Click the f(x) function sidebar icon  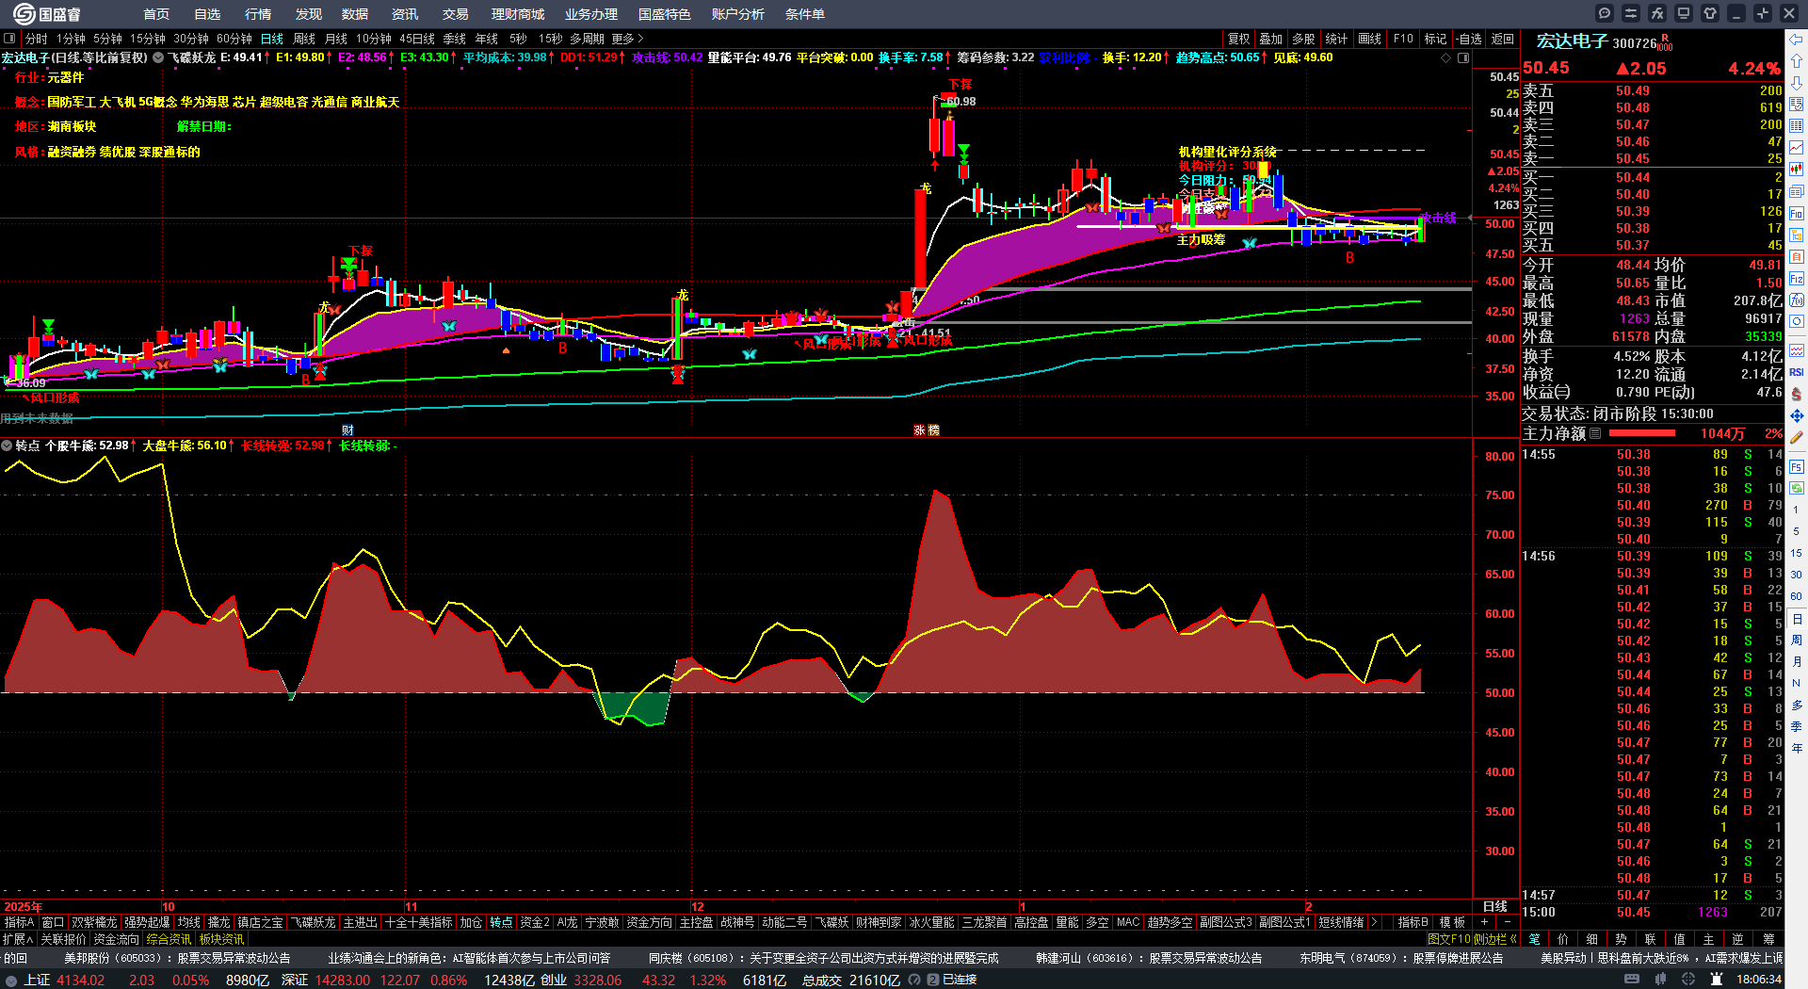click(x=1797, y=300)
